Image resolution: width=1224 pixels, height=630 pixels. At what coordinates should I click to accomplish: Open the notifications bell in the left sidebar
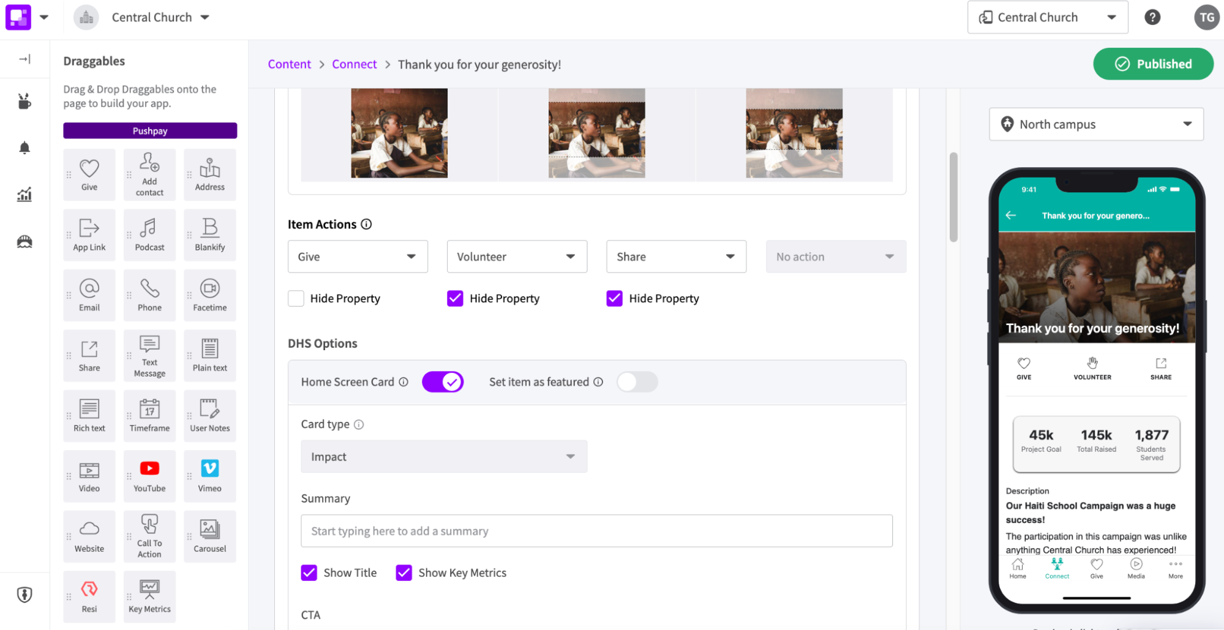[24, 147]
